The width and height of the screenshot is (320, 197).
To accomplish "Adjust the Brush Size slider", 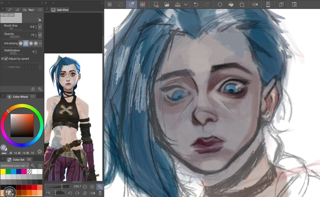I will coord(16,28).
